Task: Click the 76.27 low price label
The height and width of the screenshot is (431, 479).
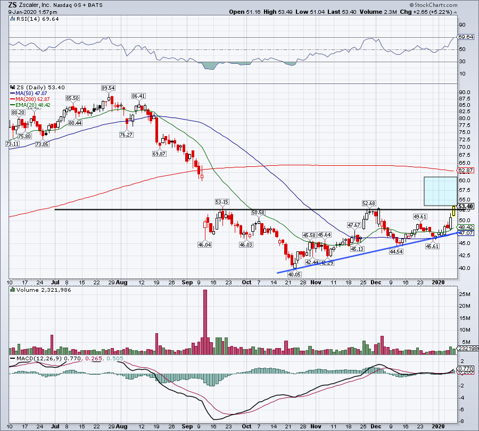Action: (x=126, y=134)
